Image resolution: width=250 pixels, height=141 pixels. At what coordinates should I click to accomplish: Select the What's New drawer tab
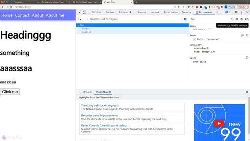coord(102,92)
